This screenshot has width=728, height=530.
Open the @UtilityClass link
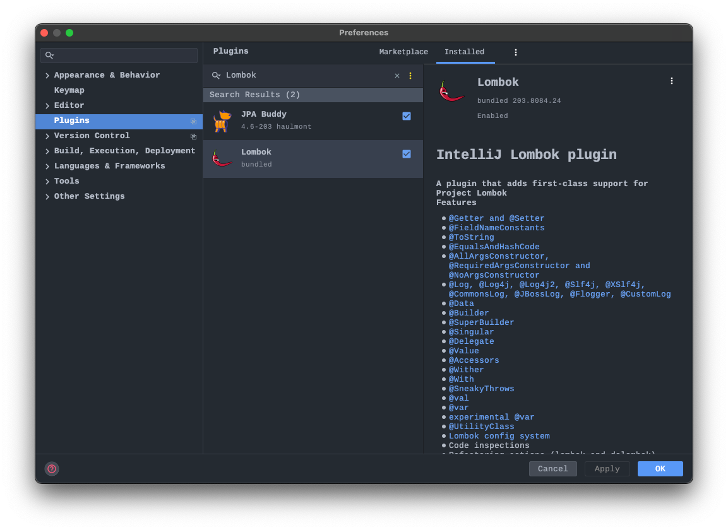tap(481, 427)
